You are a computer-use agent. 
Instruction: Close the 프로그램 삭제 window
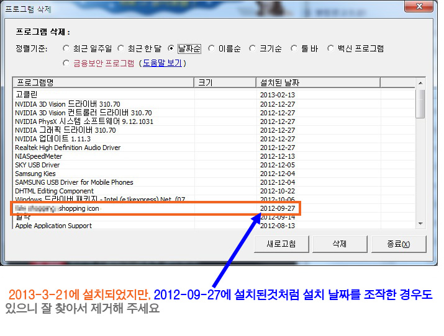(x=423, y=8)
